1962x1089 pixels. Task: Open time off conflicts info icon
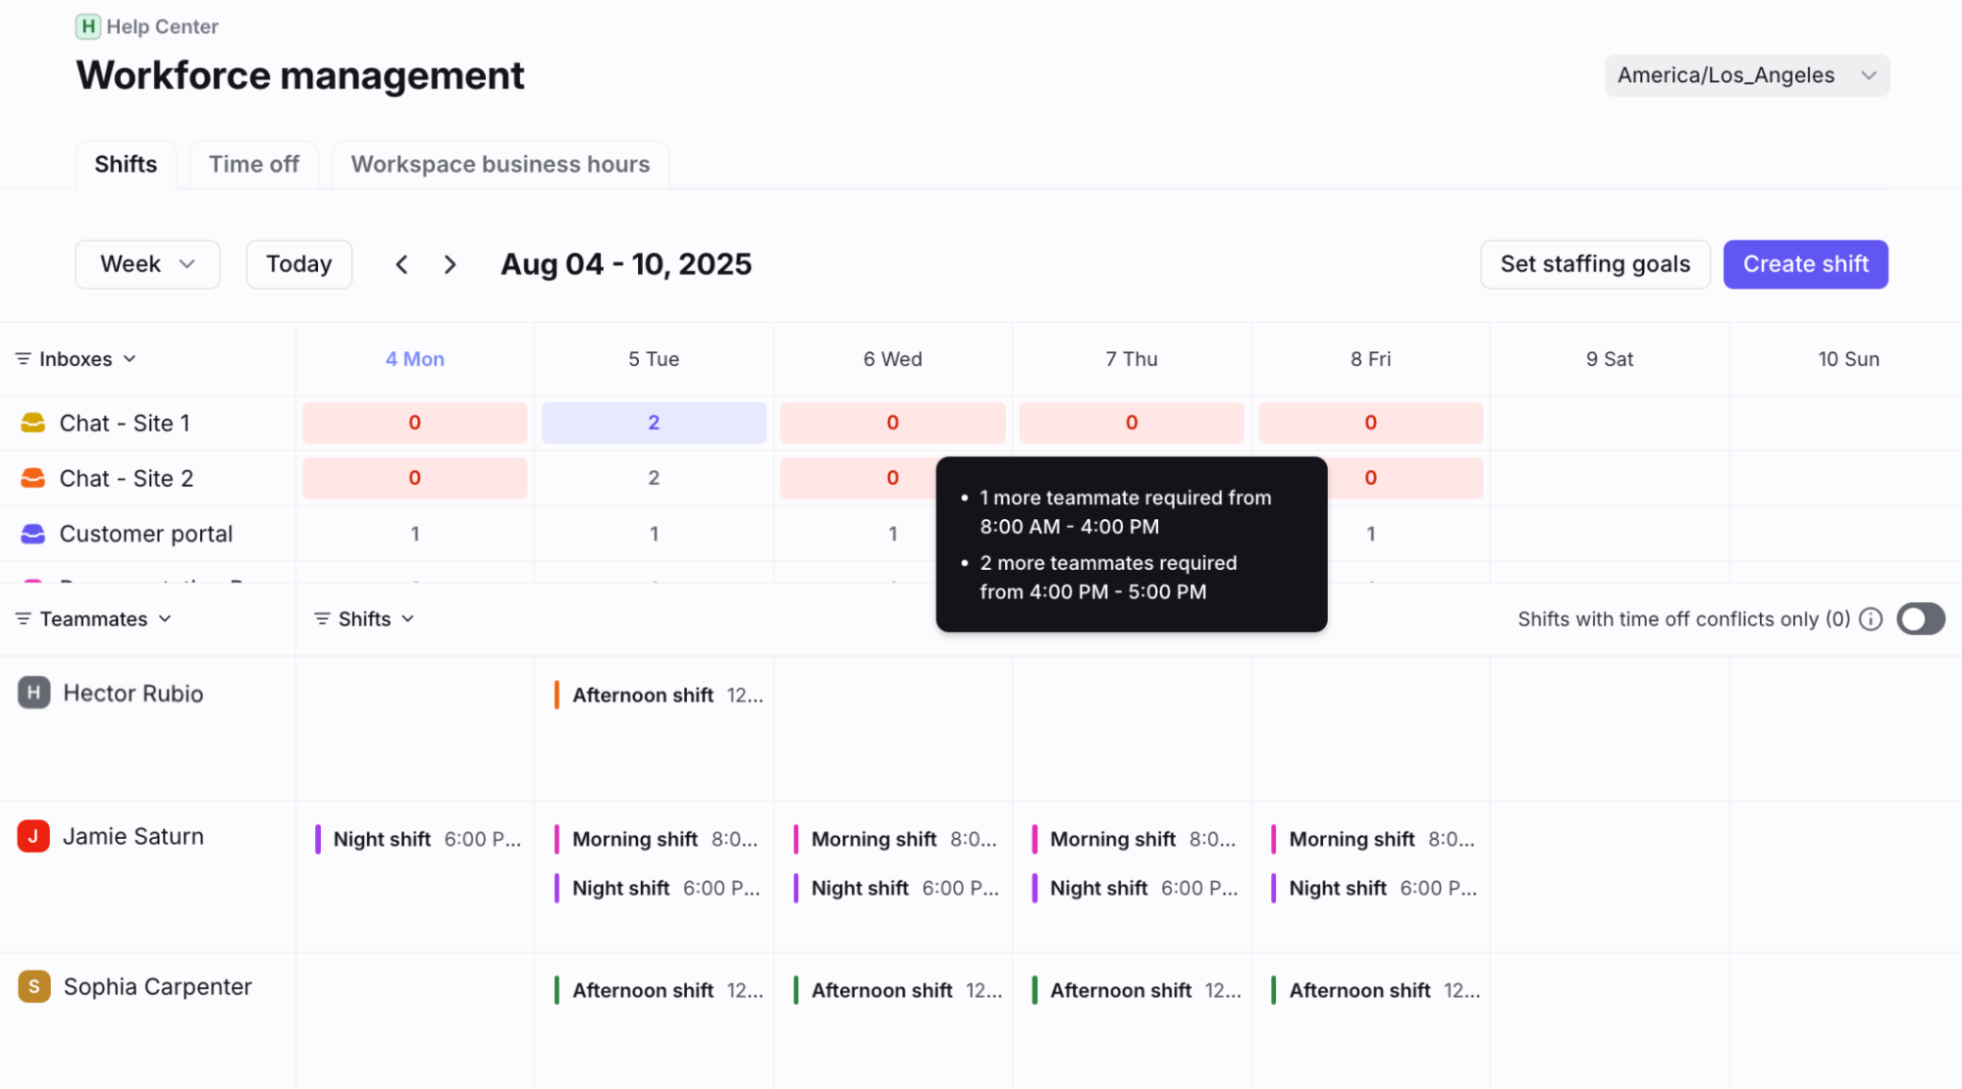coord(1871,619)
